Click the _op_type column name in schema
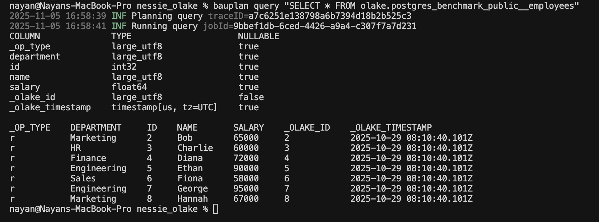599x222 pixels. 30,46
